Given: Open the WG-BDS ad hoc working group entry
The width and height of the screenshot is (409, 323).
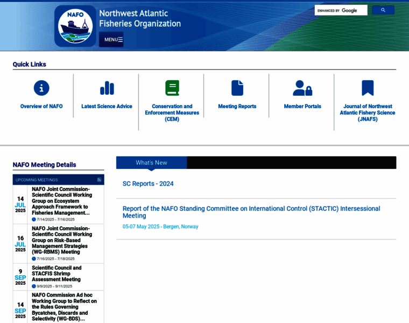Looking at the screenshot, I should coord(64,307).
